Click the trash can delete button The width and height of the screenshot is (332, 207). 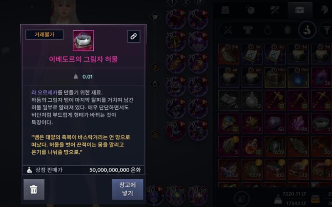point(34,190)
